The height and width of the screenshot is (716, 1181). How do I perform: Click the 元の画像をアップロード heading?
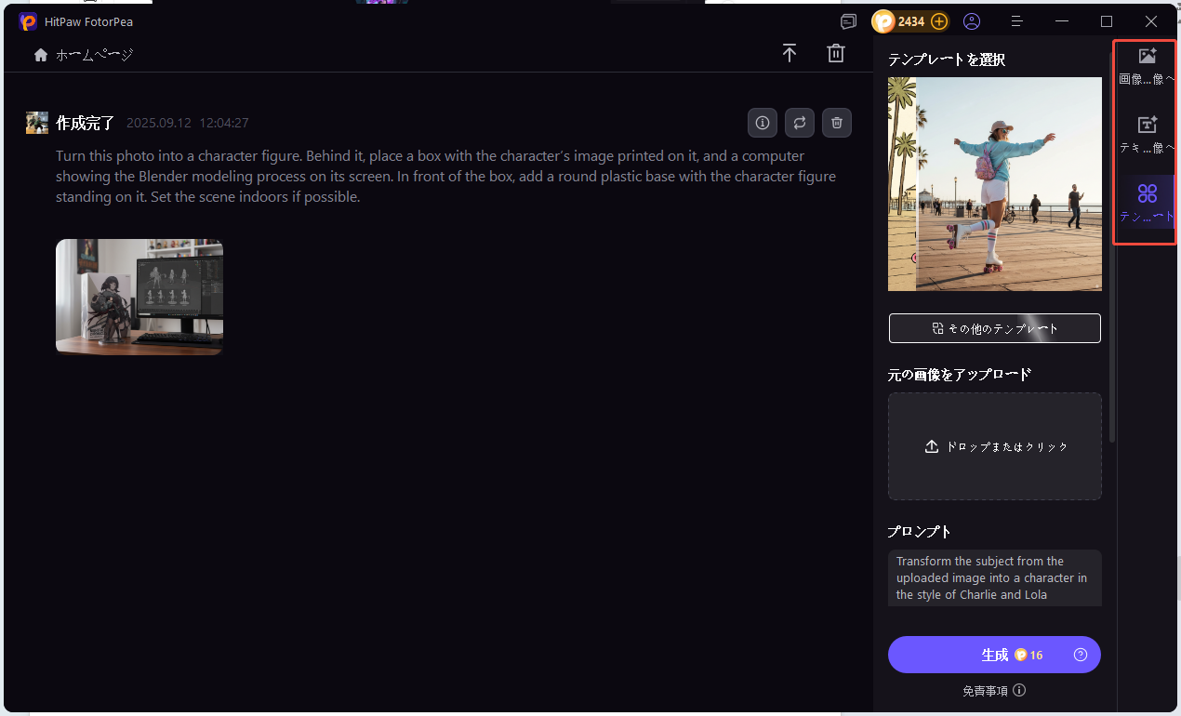tap(960, 374)
